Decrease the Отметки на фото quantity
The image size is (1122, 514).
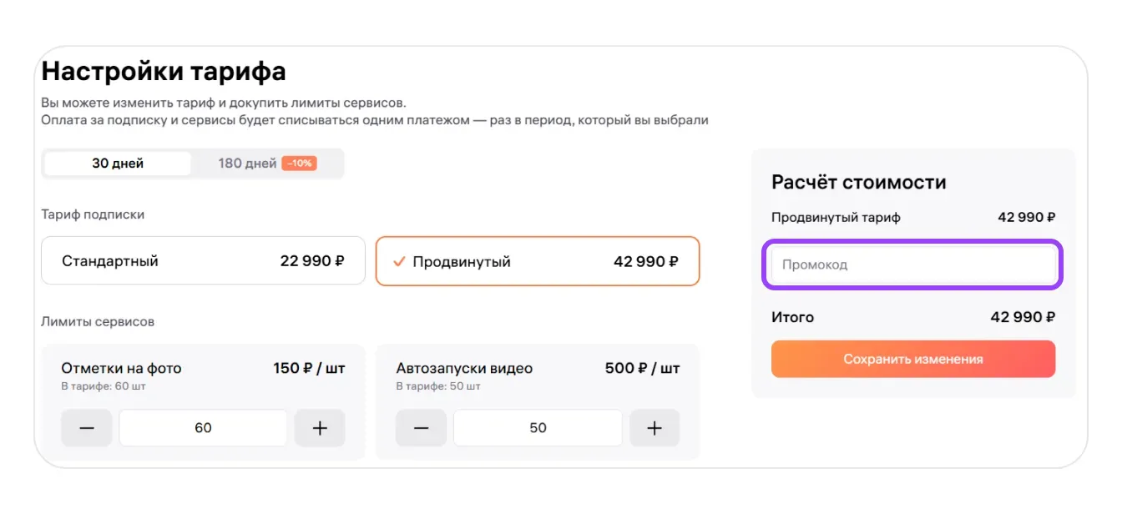87,428
